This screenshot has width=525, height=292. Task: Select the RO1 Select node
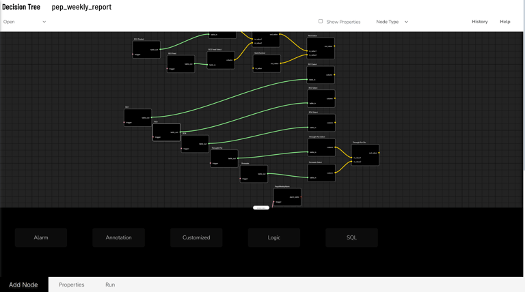pos(321,75)
